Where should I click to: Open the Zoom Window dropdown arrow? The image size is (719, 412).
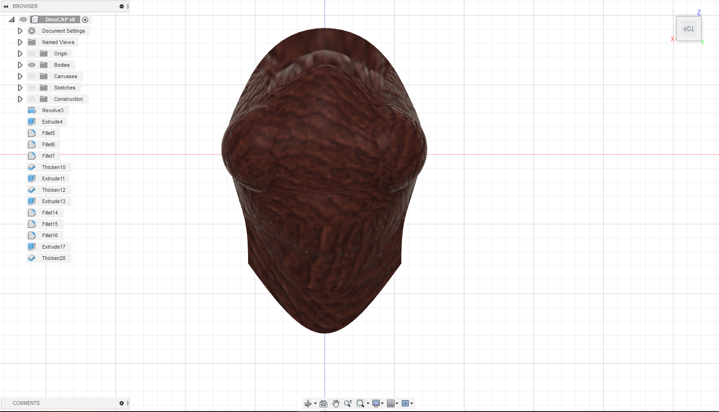[x=368, y=403]
